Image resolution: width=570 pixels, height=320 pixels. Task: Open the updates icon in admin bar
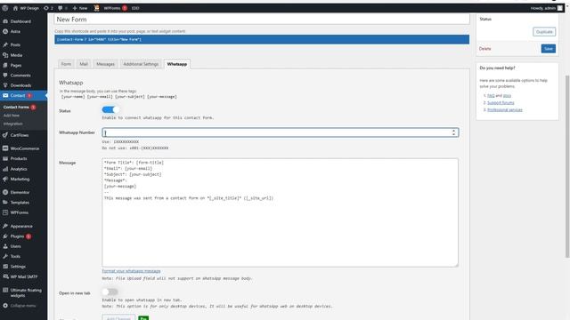[46, 8]
